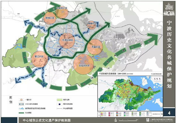Click the 中心城市历史文化遗产保护框架图 title

[47, 120]
